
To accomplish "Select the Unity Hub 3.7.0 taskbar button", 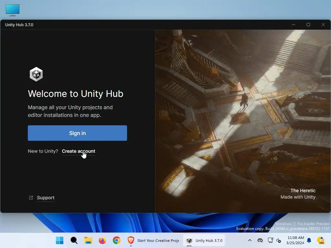I will [x=204, y=240].
